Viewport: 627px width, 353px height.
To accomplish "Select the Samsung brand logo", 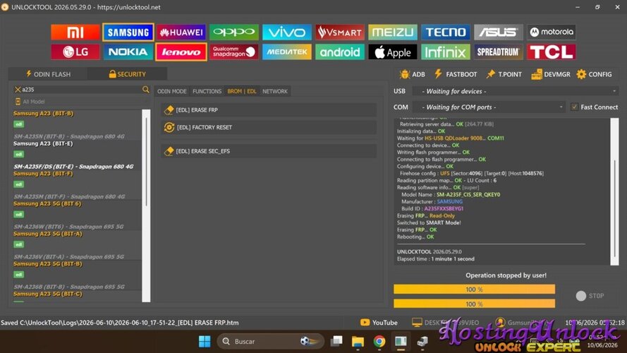I will pos(128,32).
